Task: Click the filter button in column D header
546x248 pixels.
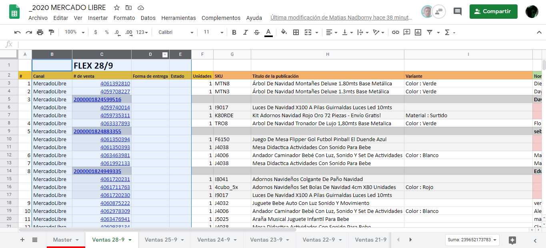Action: pyautogui.click(x=165, y=55)
